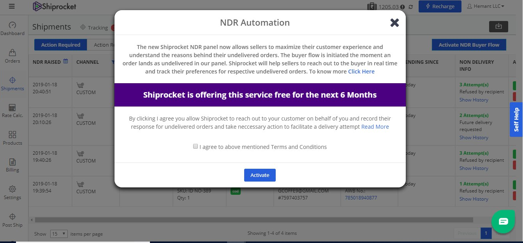
Task: Click the purple free service banner
Action: pos(260,95)
